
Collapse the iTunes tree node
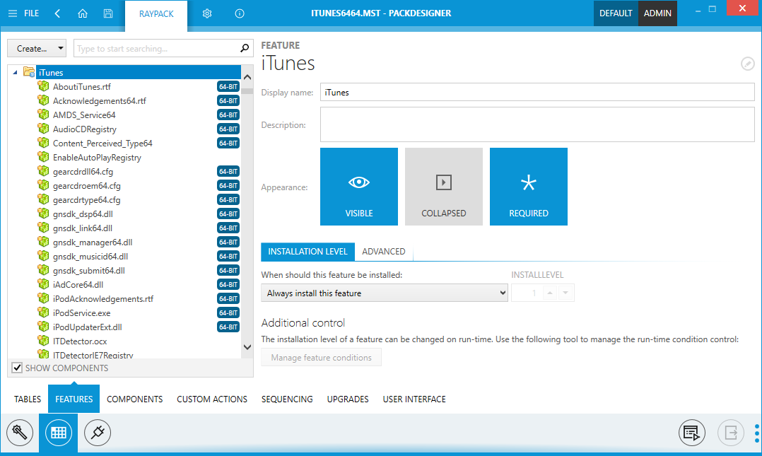pos(16,72)
